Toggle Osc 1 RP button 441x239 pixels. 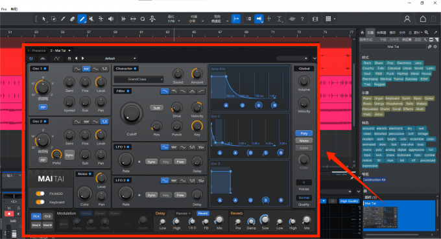[x=43, y=108]
